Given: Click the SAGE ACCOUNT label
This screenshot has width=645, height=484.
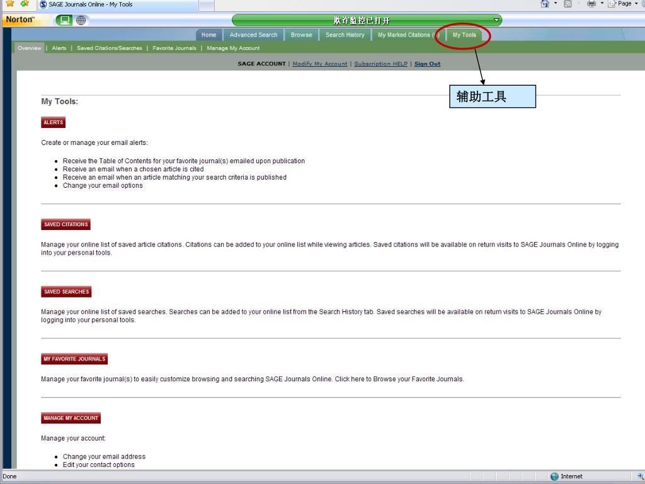Looking at the screenshot, I should point(261,64).
